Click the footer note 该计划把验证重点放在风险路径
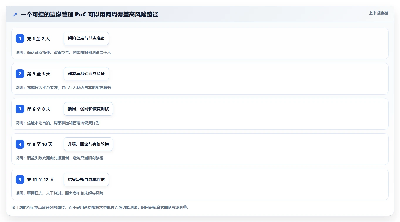The width and height of the screenshot is (400, 222). coord(100,207)
